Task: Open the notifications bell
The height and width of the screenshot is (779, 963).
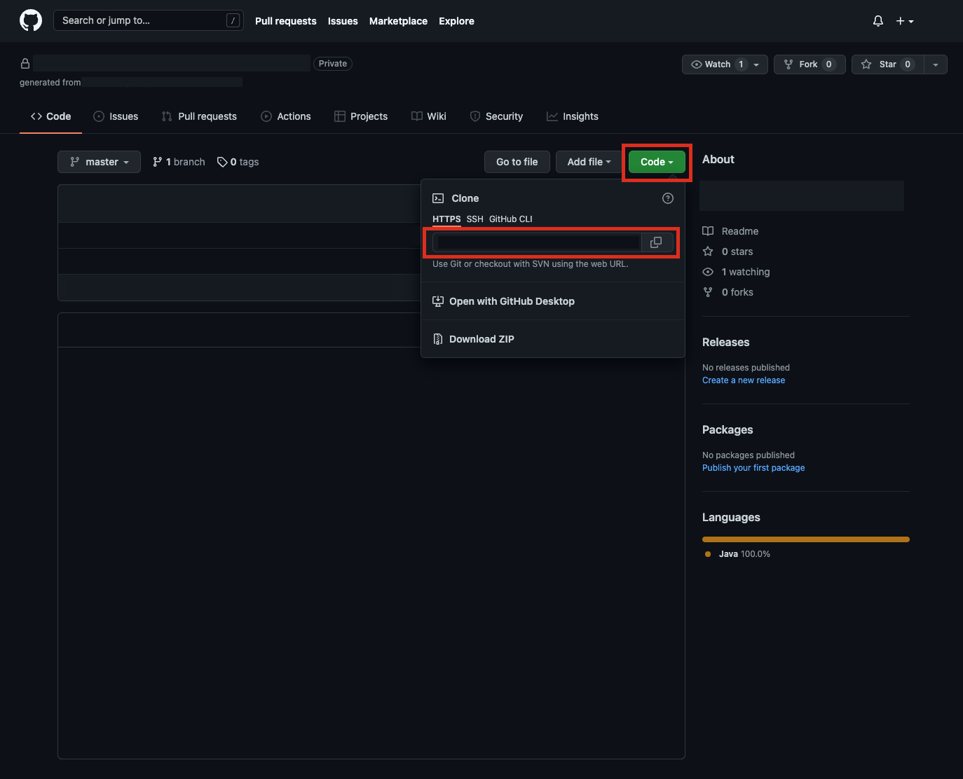Action: coord(878,21)
